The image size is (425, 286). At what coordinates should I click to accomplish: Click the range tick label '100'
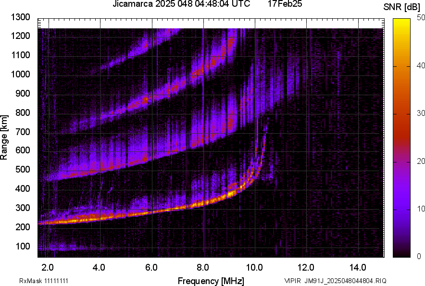click(23, 246)
